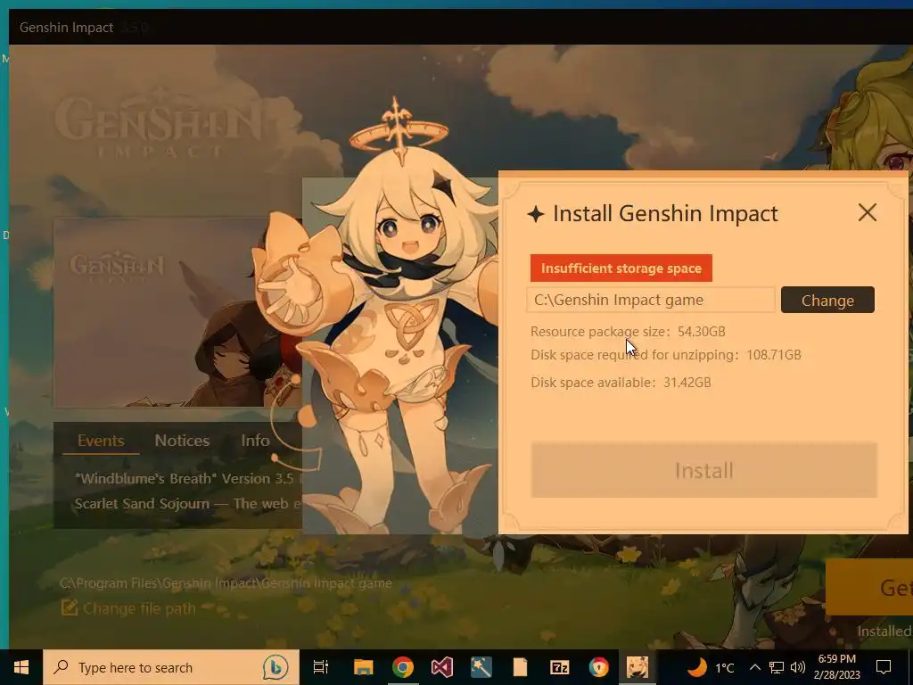Open Task View from the taskbar
The image size is (913, 685).
pos(321,667)
